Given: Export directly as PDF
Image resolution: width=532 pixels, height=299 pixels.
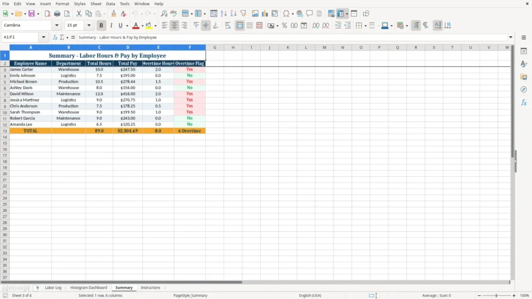Looking at the screenshot, I should (47, 13).
